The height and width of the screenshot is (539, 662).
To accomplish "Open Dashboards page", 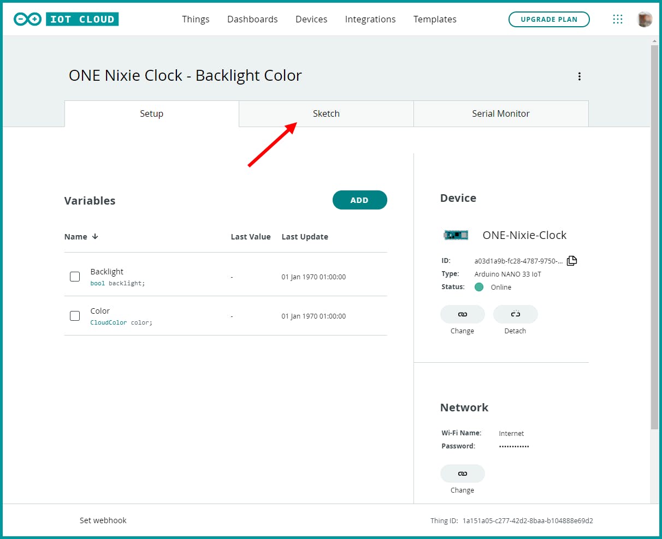I will pos(252,19).
